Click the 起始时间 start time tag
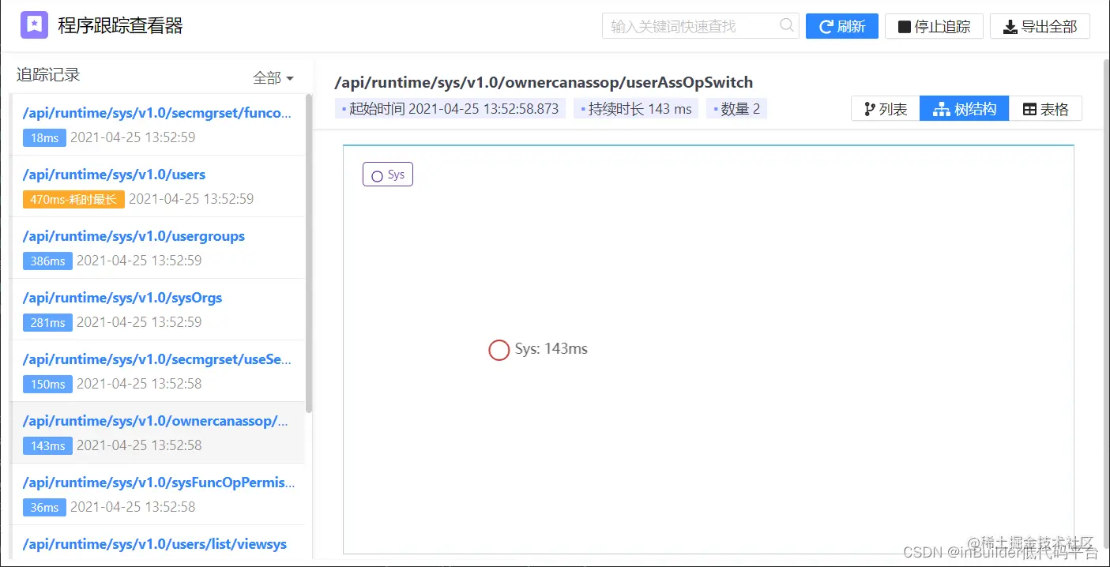This screenshot has height=567, width=1110. [x=450, y=109]
